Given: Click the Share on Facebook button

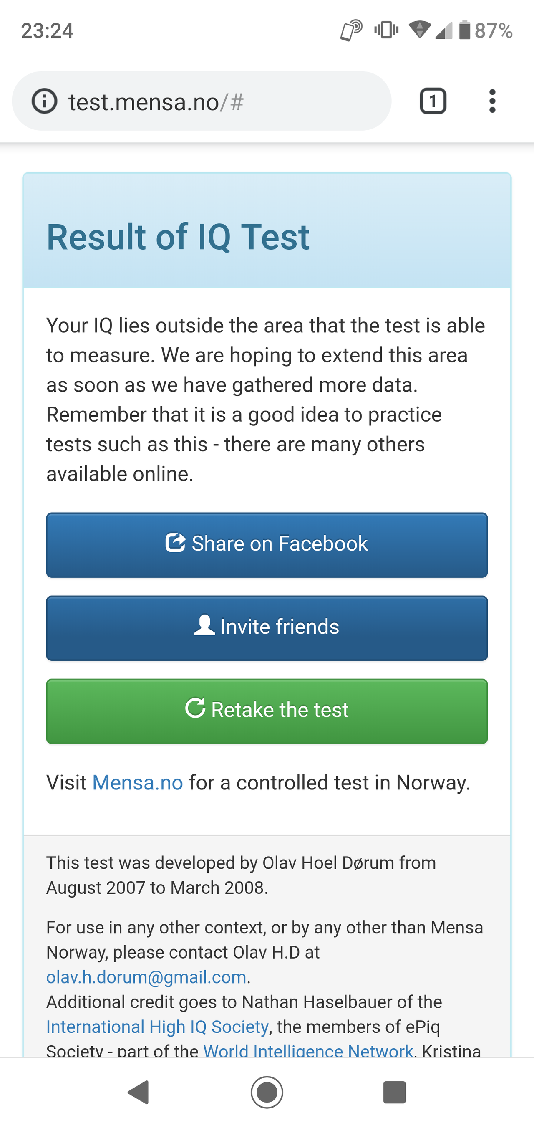Looking at the screenshot, I should click(267, 545).
